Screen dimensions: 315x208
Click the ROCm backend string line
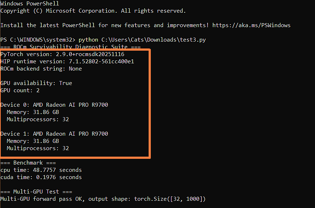click(x=41, y=69)
